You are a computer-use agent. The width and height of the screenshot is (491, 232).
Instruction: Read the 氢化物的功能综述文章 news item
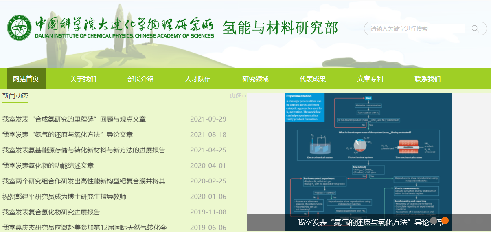pyautogui.click(x=48, y=166)
